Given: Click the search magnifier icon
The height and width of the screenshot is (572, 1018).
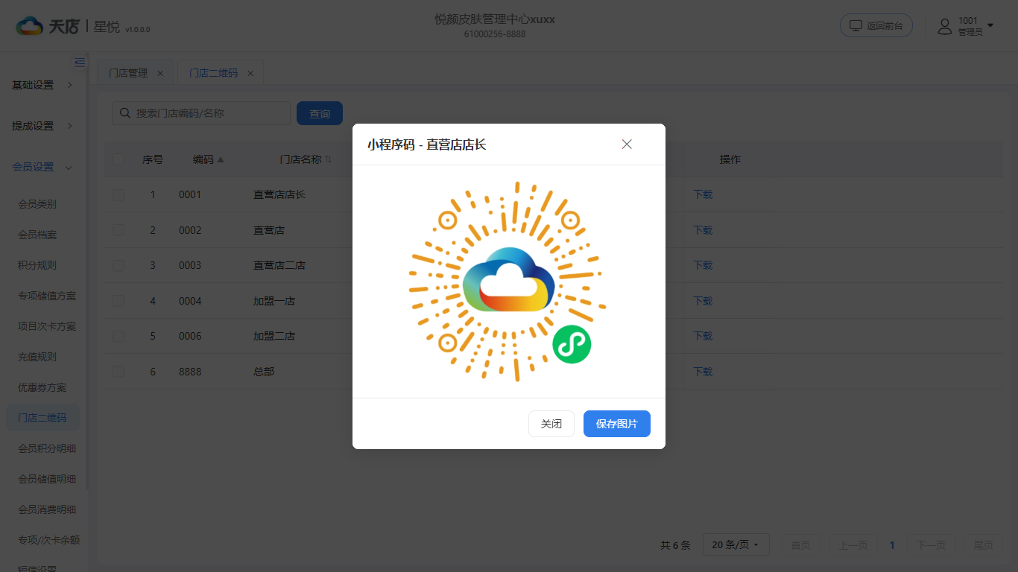Looking at the screenshot, I should click(x=124, y=113).
